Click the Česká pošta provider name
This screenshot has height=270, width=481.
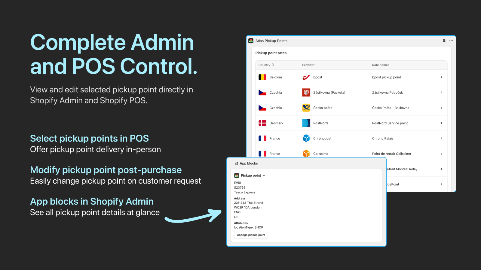coord(323,108)
